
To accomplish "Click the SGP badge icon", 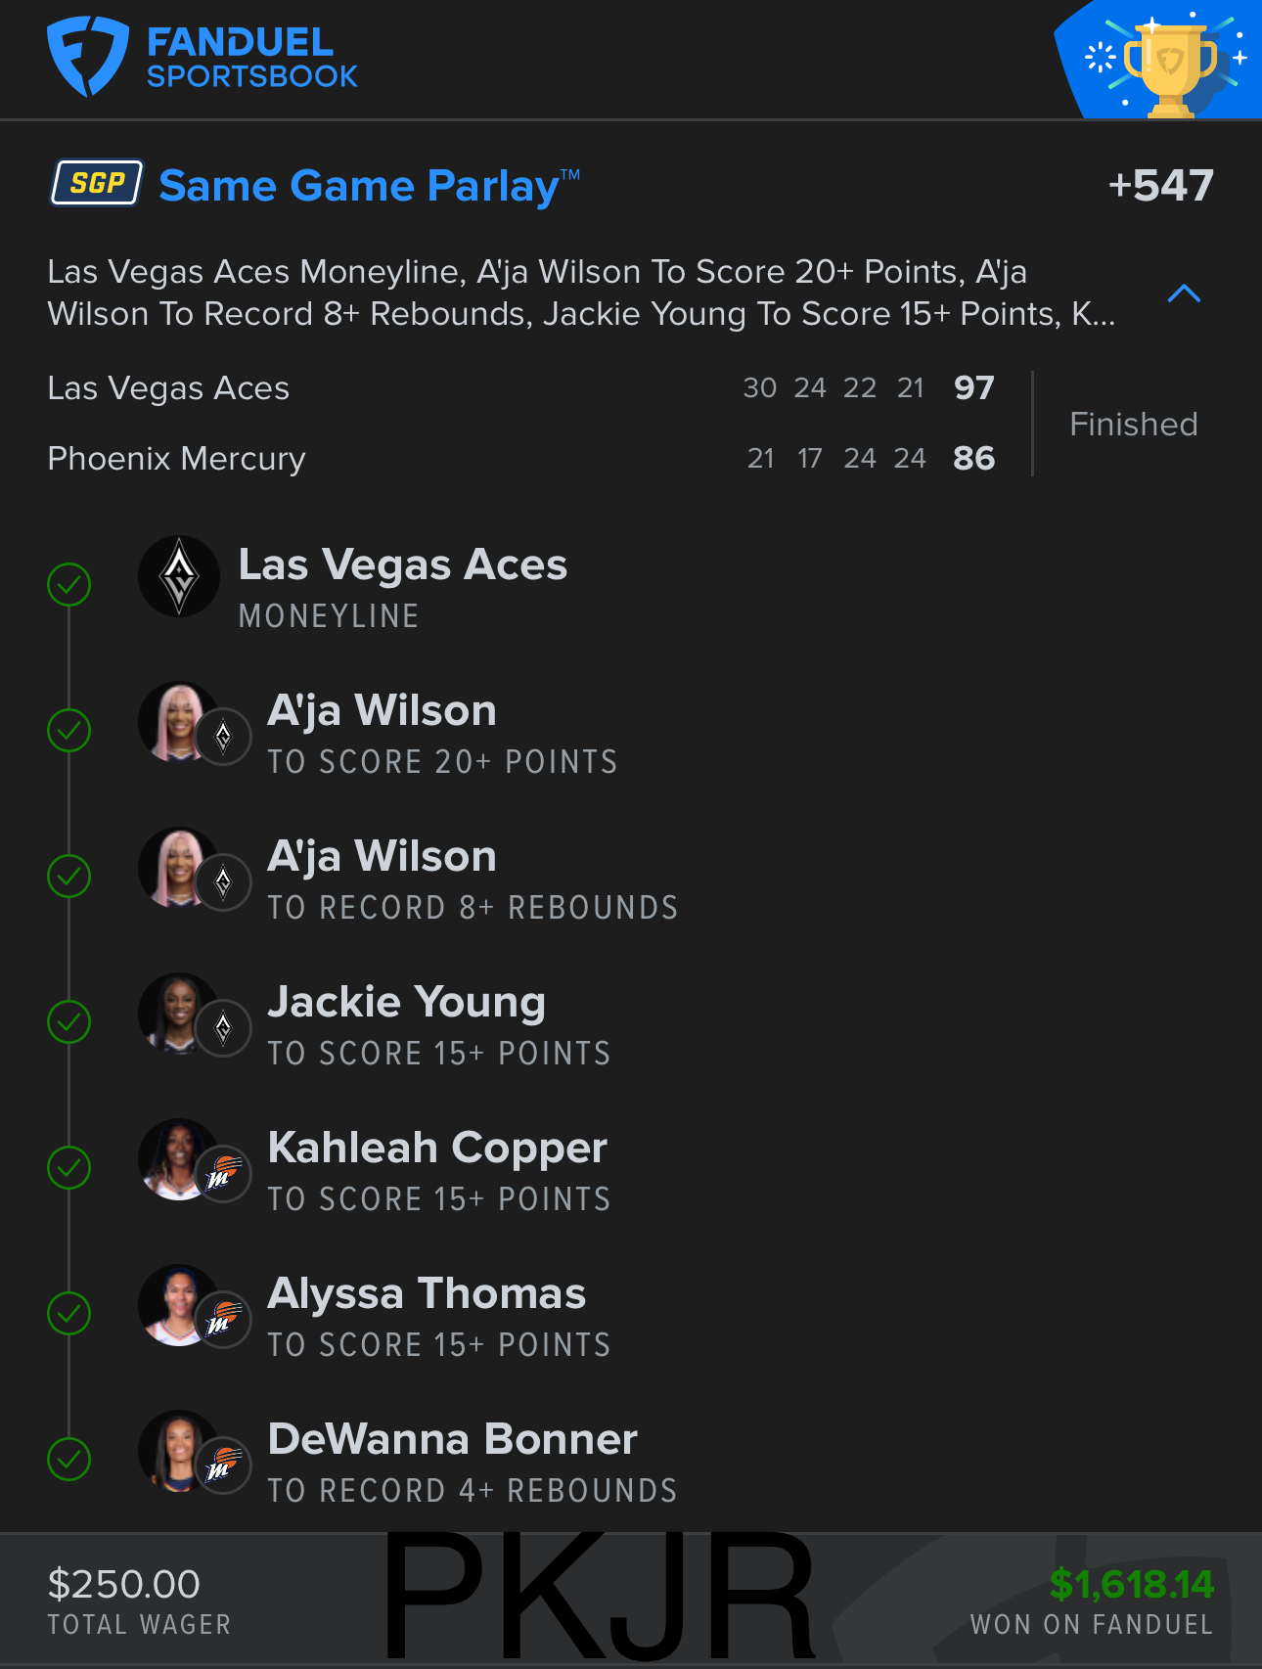I will (x=97, y=183).
